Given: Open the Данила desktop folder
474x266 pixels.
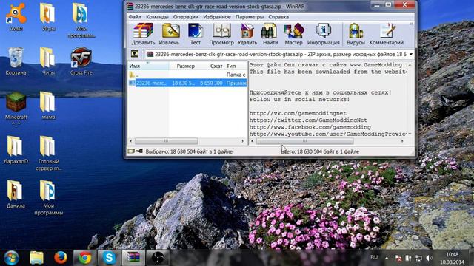Looking at the screenshot, I should [16, 194].
